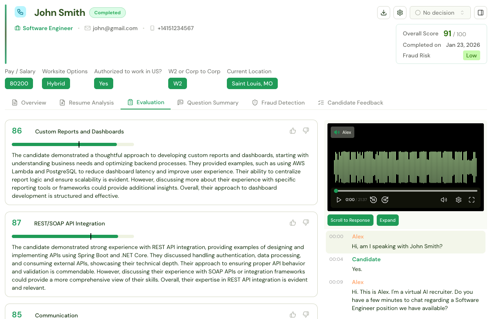Mute the recording volume
Viewport: 492px width, 319px height.
tap(444, 200)
